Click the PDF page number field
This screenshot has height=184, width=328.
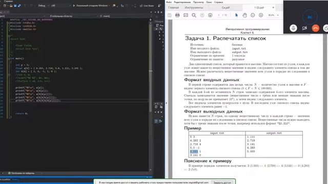click(219, 15)
